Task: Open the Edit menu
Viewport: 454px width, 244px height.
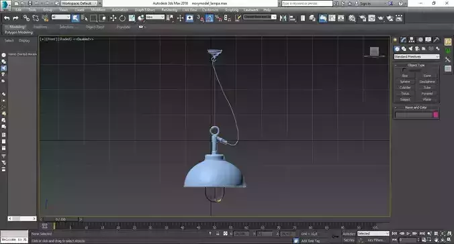Action: 19,10
